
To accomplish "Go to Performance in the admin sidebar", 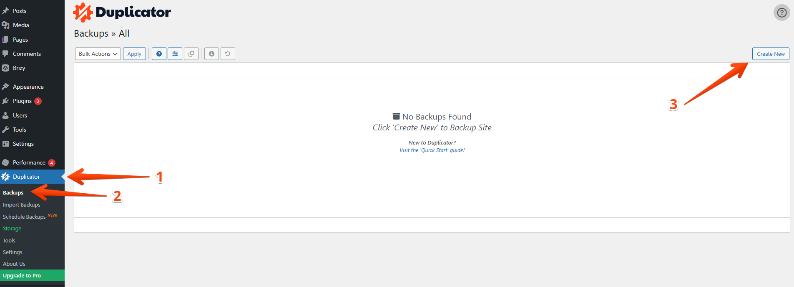I will [29, 162].
